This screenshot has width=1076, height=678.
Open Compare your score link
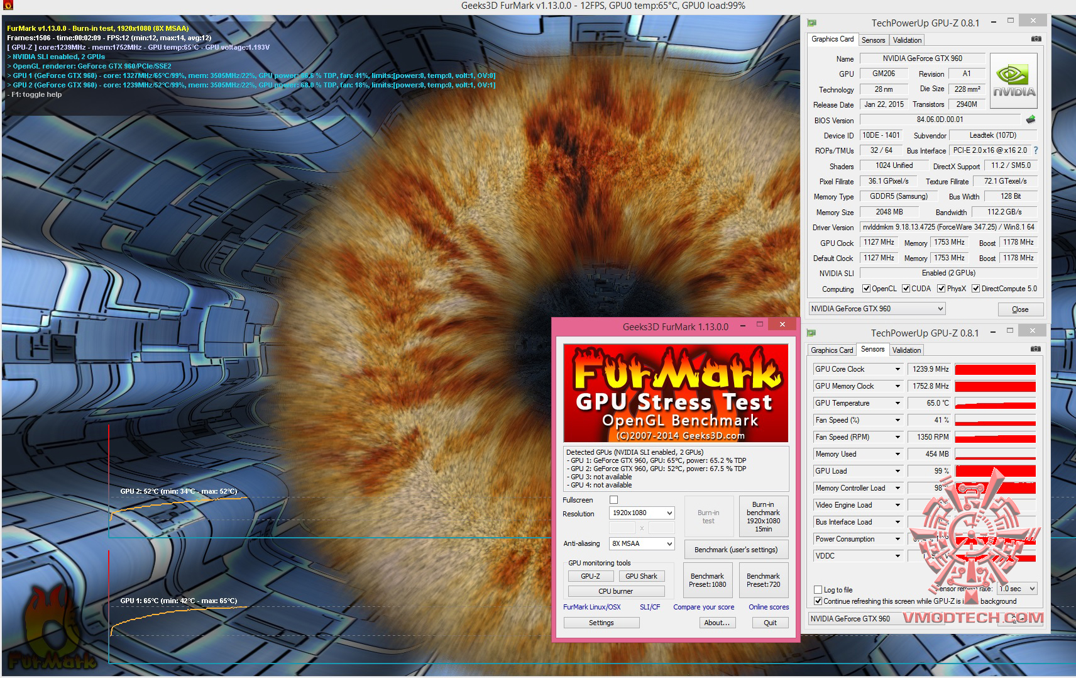(703, 607)
